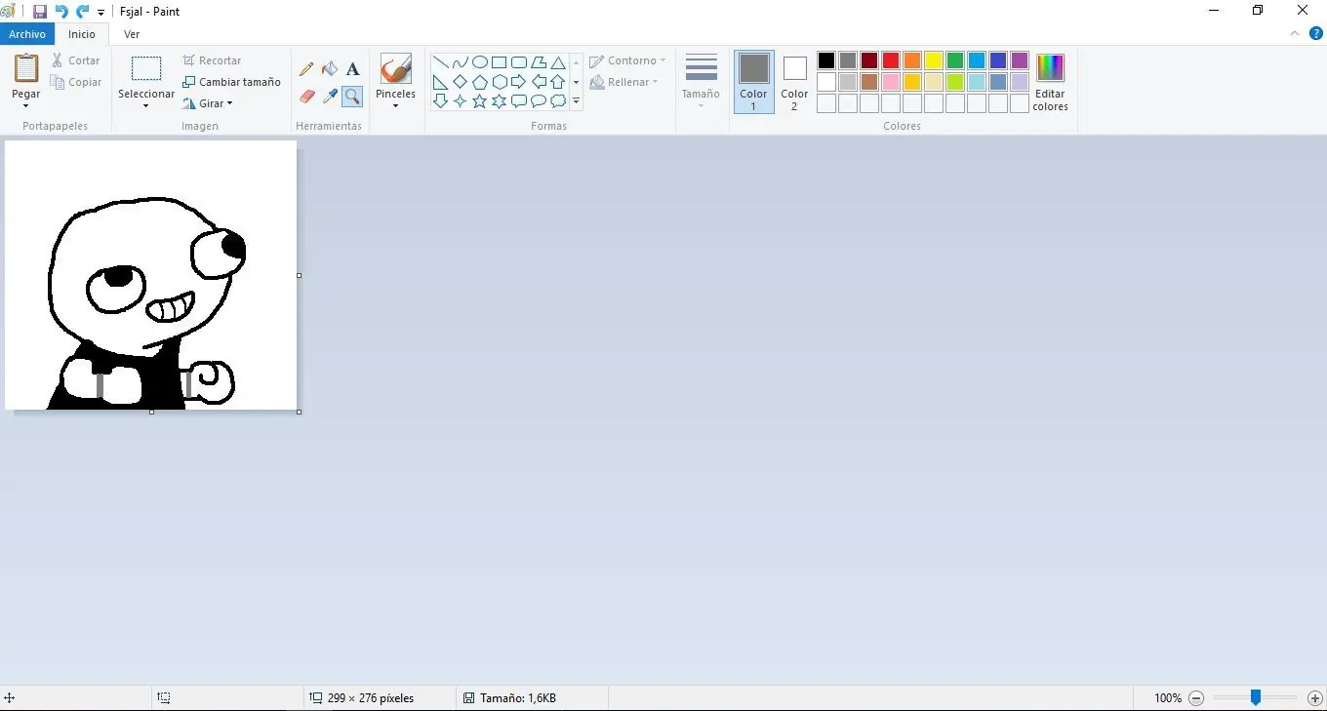Open the Paint Help icon
Viewport: 1327px width, 711px height.
[x=1316, y=34]
